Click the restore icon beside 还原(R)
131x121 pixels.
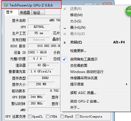[x=65, y=9]
